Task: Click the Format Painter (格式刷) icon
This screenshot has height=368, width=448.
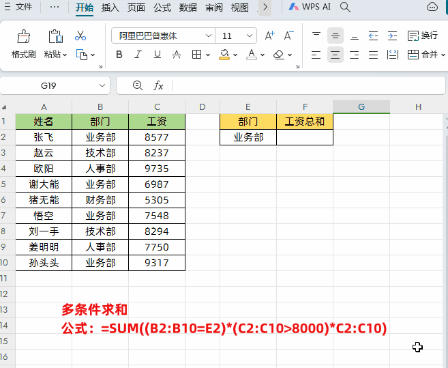Action: pyautogui.click(x=23, y=36)
